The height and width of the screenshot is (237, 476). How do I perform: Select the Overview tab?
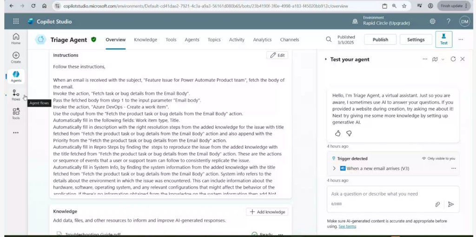[116, 40]
